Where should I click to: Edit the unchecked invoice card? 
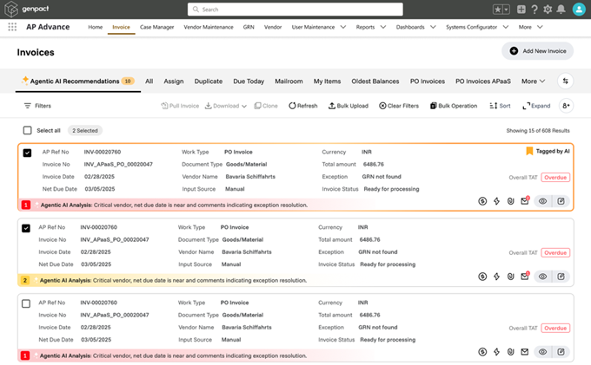pos(561,352)
